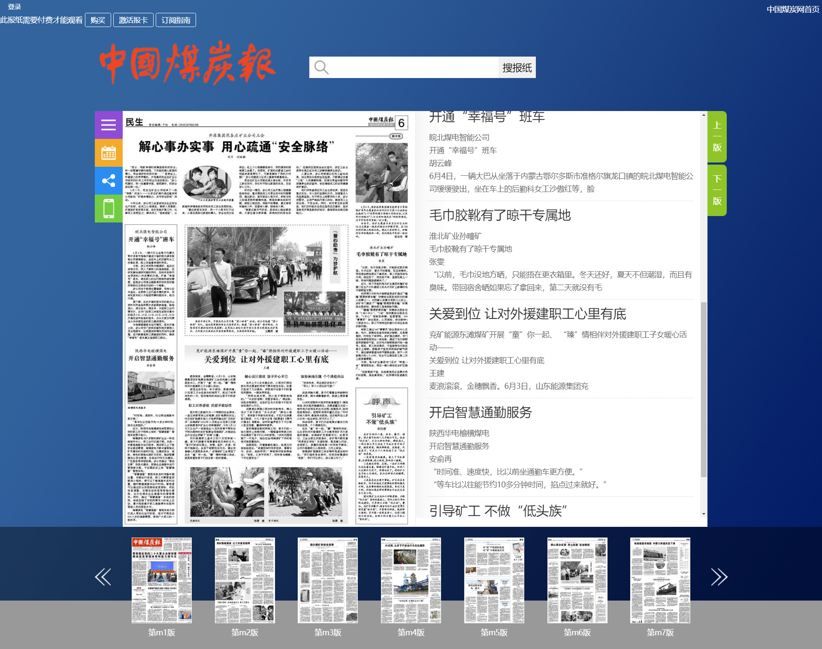This screenshot has height=649, width=822.
Task: Open thumbnail of 第m3版
Action: coord(328,580)
